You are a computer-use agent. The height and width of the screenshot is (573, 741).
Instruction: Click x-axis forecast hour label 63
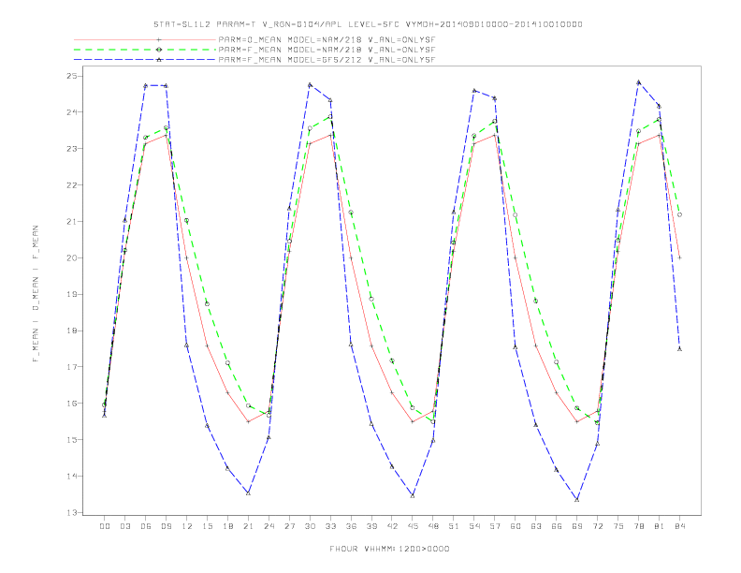(536, 526)
